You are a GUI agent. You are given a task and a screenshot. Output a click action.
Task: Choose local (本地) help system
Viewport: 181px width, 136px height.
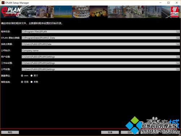tap(31, 82)
